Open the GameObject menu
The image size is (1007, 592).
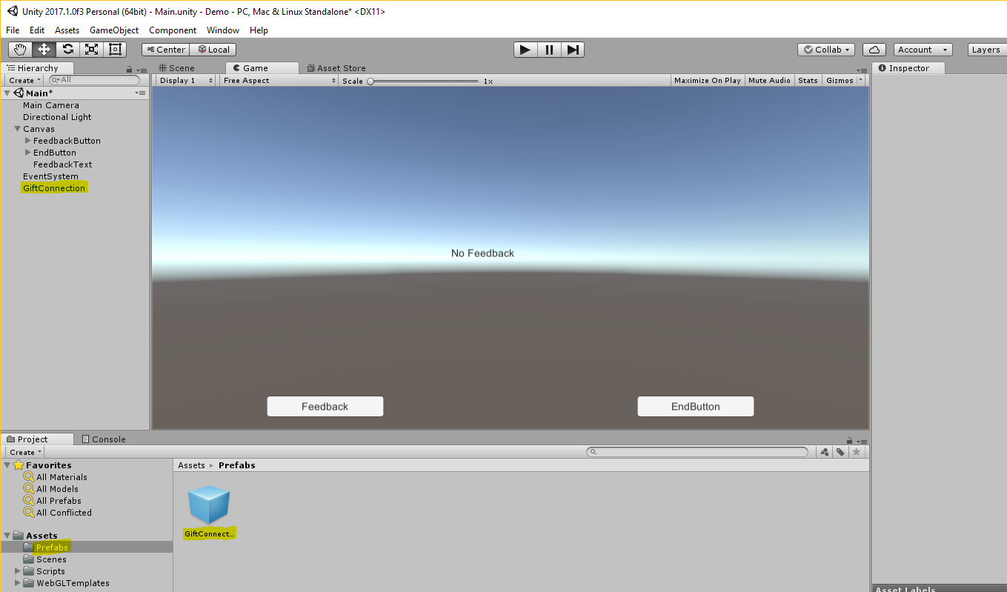pyautogui.click(x=114, y=30)
